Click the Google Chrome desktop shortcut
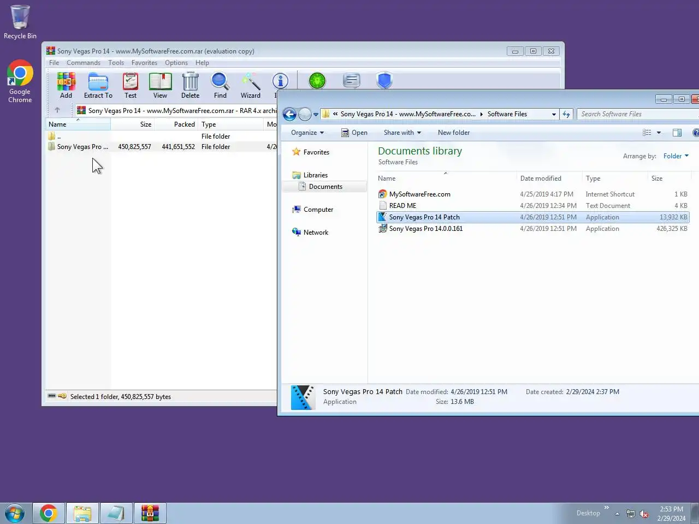Viewport: 699px width, 524px height. [20, 81]
